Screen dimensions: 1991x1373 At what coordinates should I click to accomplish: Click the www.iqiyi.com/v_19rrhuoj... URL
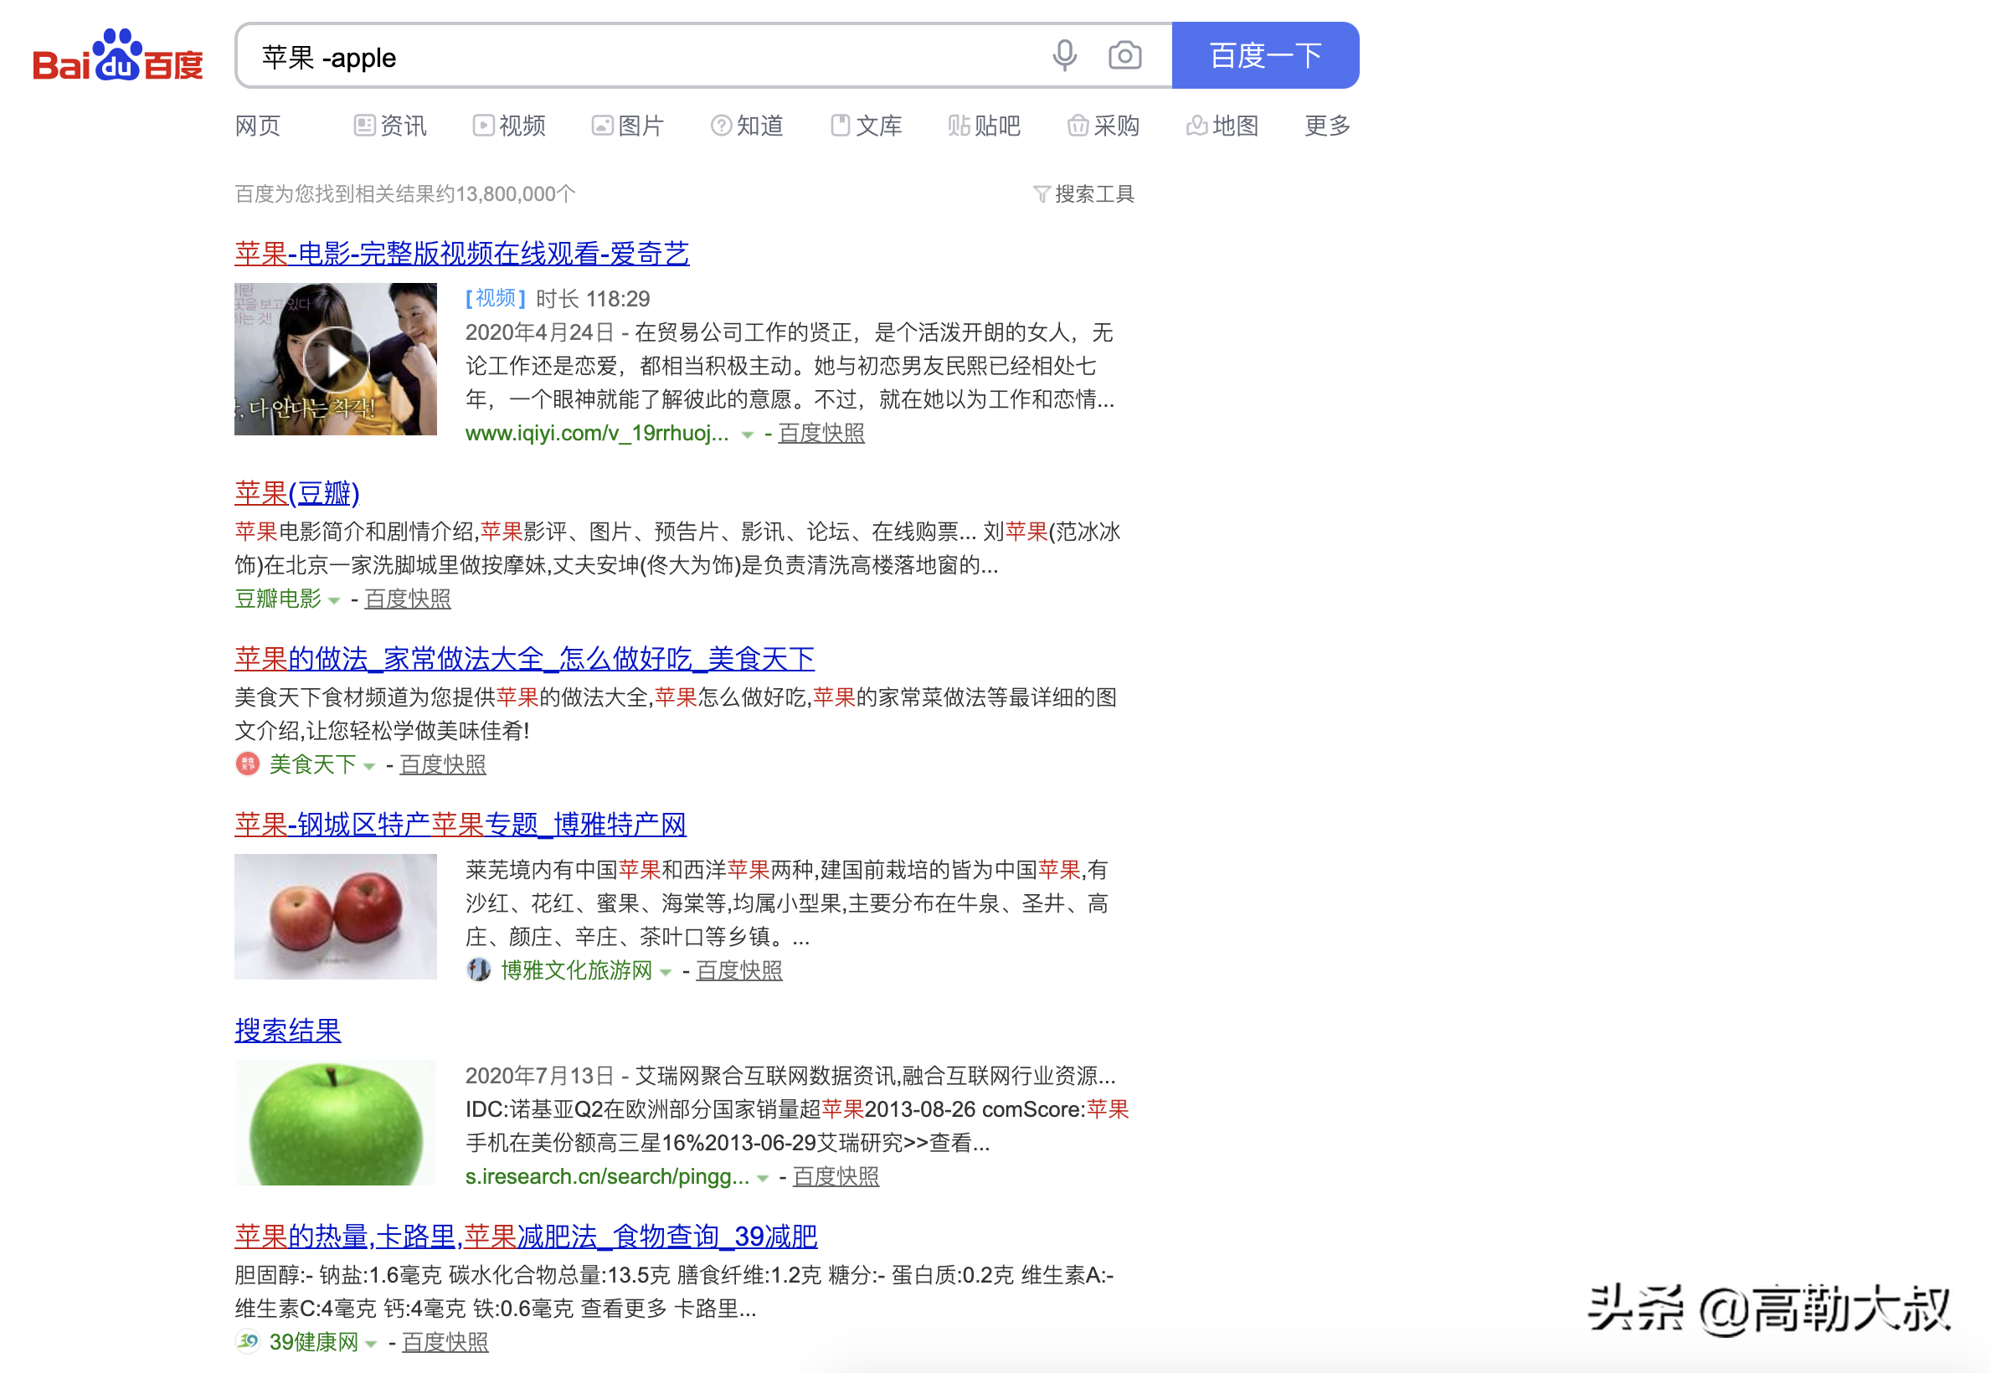pyautogui.click(x=597, y=434)
